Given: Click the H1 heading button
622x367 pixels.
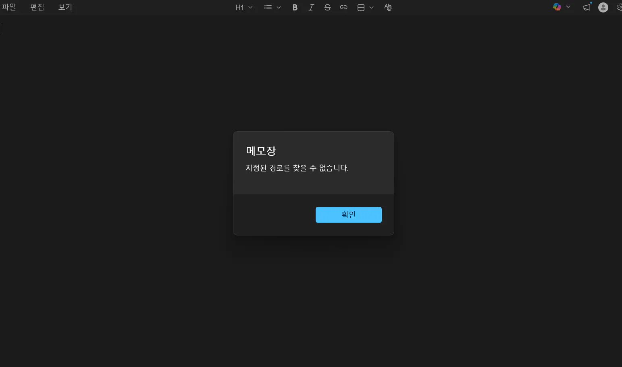Looking at the screenshot, I should [240, 7].
